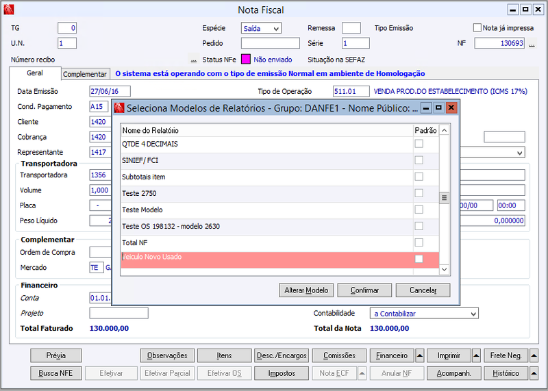Click the Projeto input field
The width and height of the screenshot is (548, 391).
point(119,313)
